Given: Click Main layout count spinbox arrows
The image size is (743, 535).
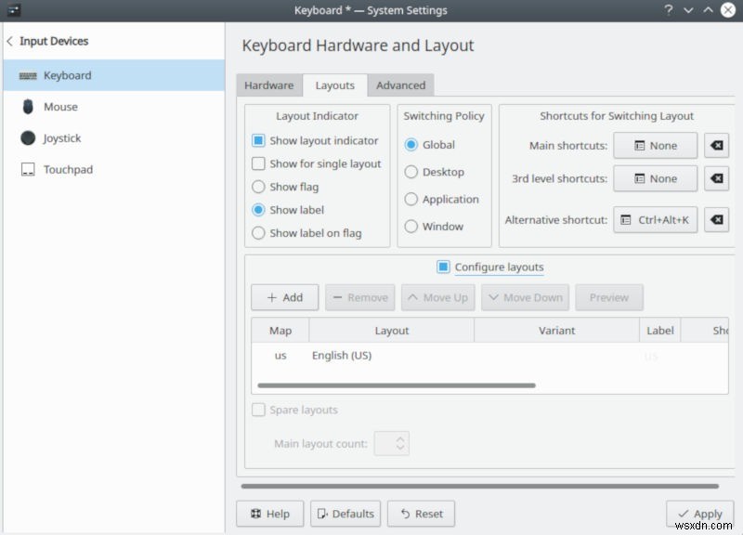Looking at the screenshot, I should pos(400,444).
